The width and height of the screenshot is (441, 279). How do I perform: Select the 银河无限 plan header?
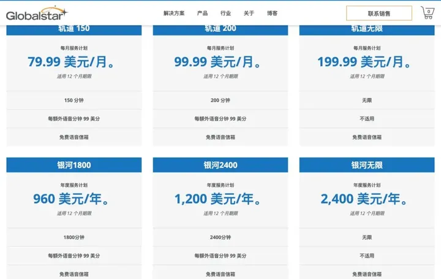pos(367,165)
